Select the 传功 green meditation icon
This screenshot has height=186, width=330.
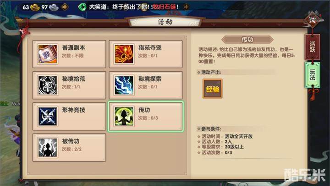tap(124, 116)
